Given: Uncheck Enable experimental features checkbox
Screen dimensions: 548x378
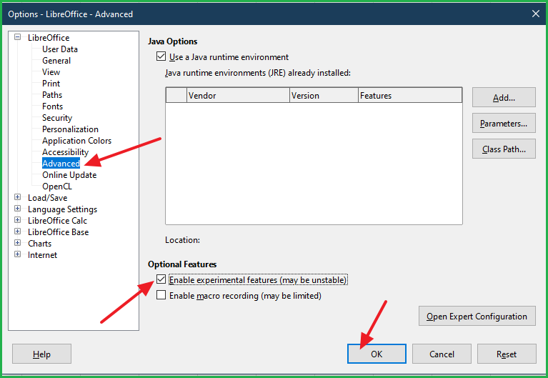Looking at the screenshot, I should 161,280.
